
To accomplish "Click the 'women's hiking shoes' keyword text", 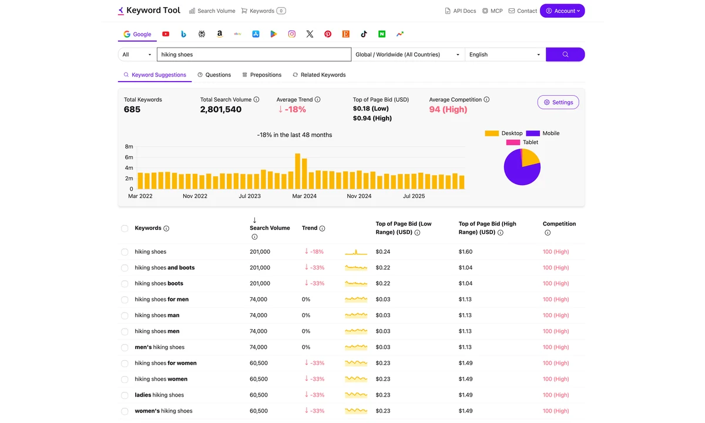I will point(163,411).
